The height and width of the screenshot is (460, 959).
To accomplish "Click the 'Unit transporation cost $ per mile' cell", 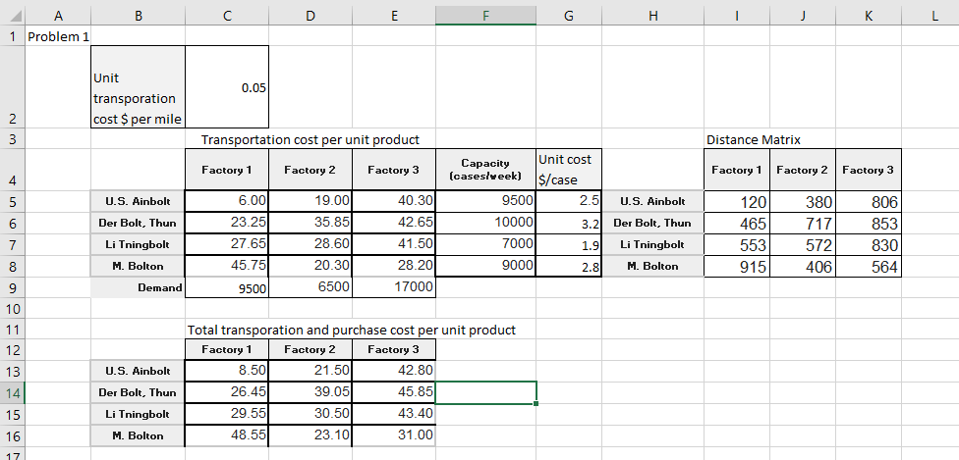I will pos(138,86).
